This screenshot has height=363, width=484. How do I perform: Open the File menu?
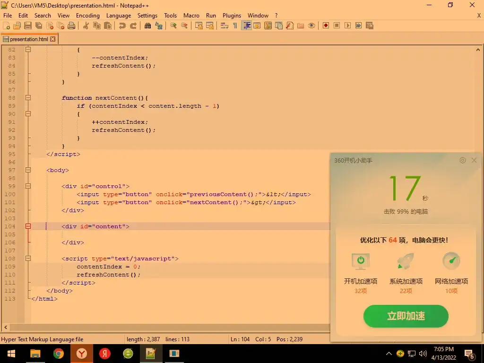[8, 16]
